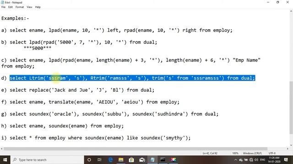This screenshot has height=164, width=293.
Task: Open the Format menu
Action: (x=20, y=7)
